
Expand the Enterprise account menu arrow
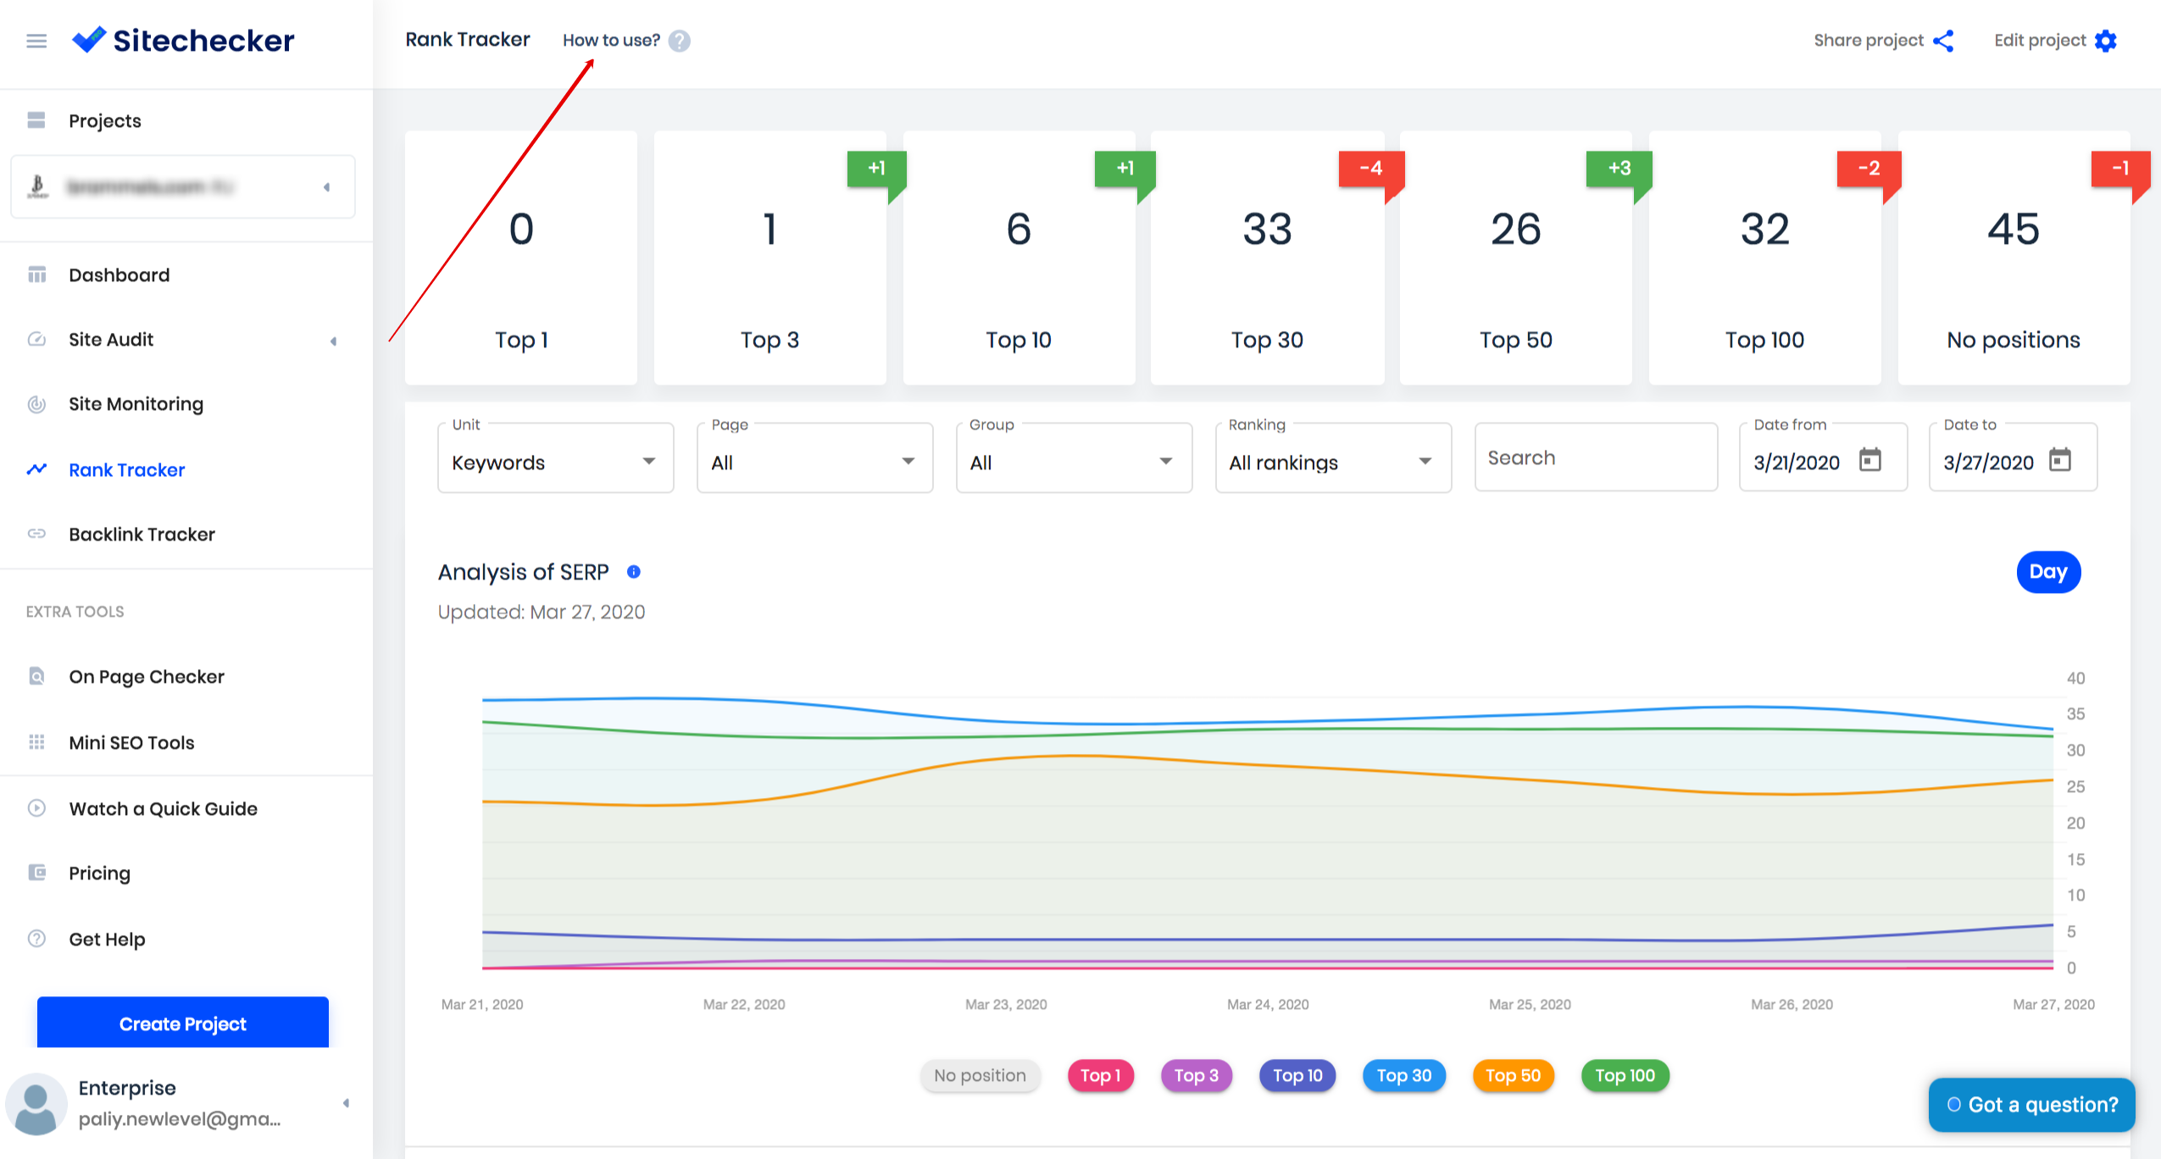tap(346, 1103)
